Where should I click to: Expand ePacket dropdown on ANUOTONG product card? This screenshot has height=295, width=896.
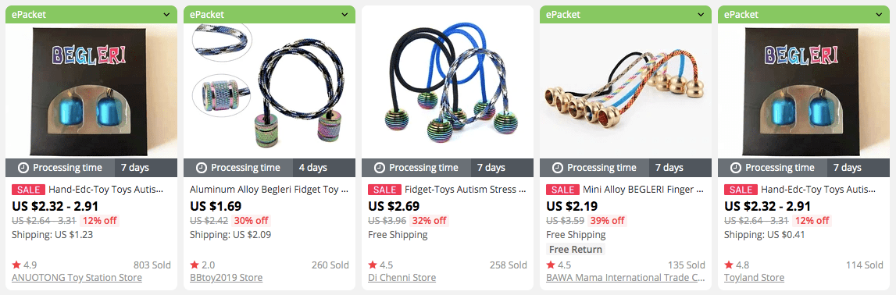167,14
